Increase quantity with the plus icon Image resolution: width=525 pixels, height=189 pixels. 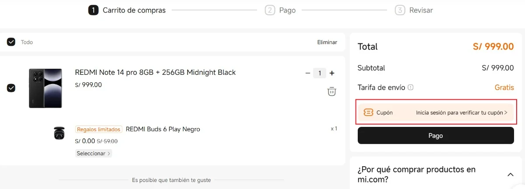(332, 73)
